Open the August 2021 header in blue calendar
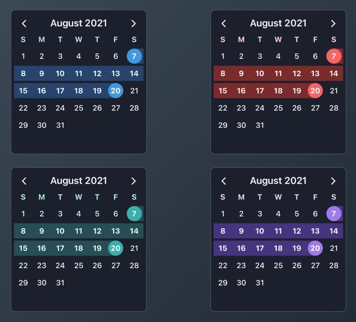The width and height of the screenshot is (356, 322). tap(79, 23)
